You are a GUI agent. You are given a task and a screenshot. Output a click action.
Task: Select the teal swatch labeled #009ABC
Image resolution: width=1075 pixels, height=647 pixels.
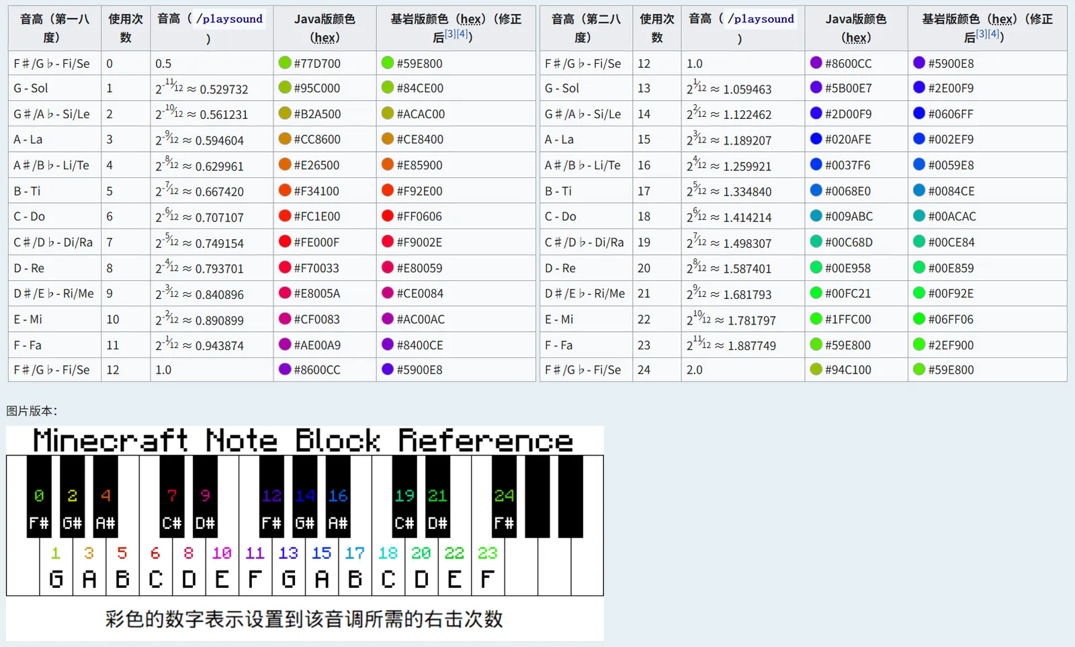coord(816,216)
